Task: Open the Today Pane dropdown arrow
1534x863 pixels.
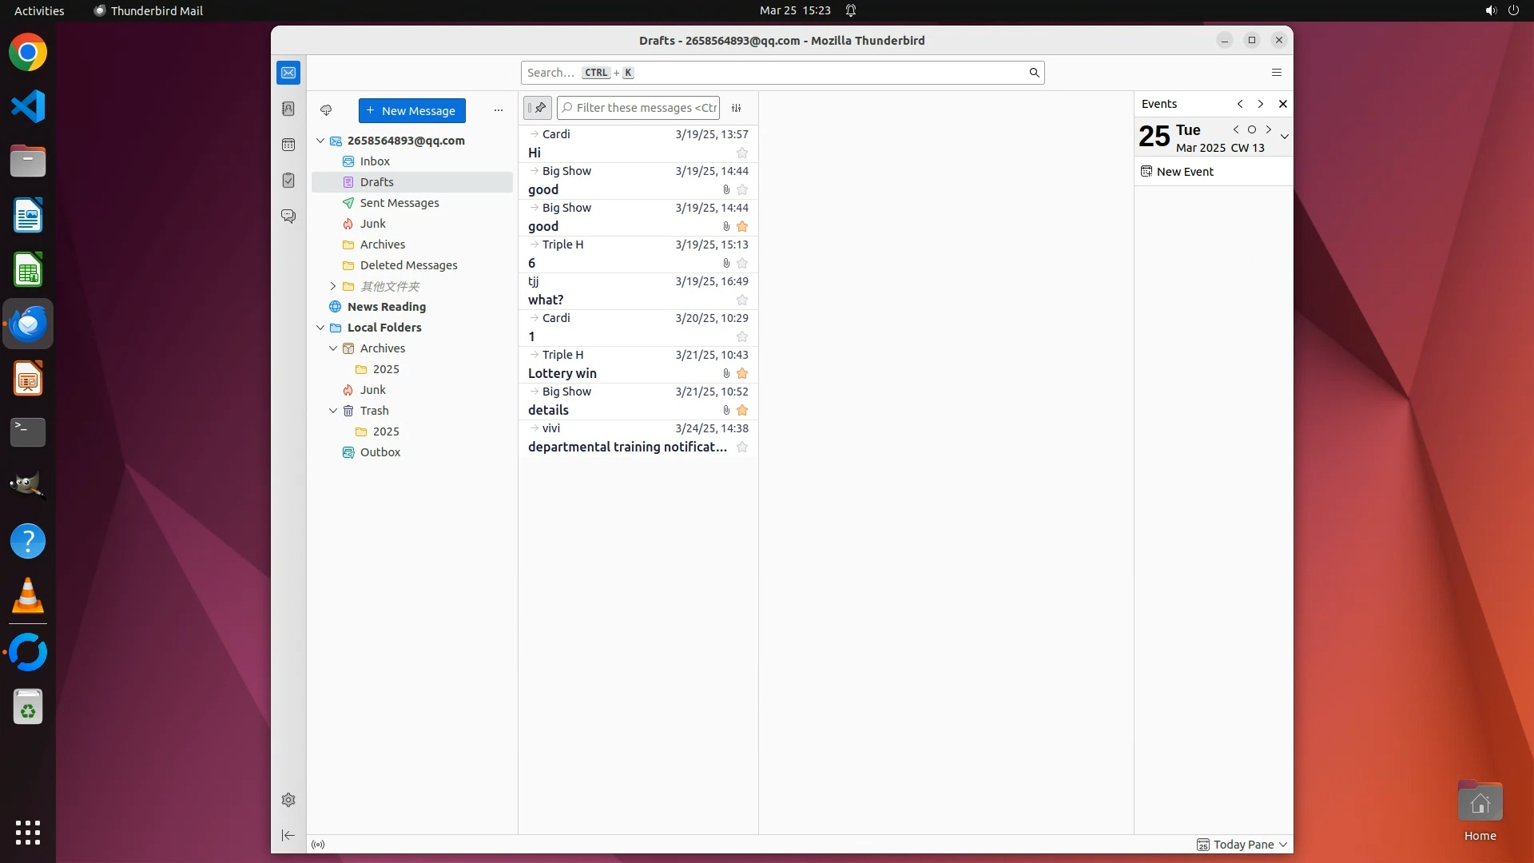Action: [1283, 845]
